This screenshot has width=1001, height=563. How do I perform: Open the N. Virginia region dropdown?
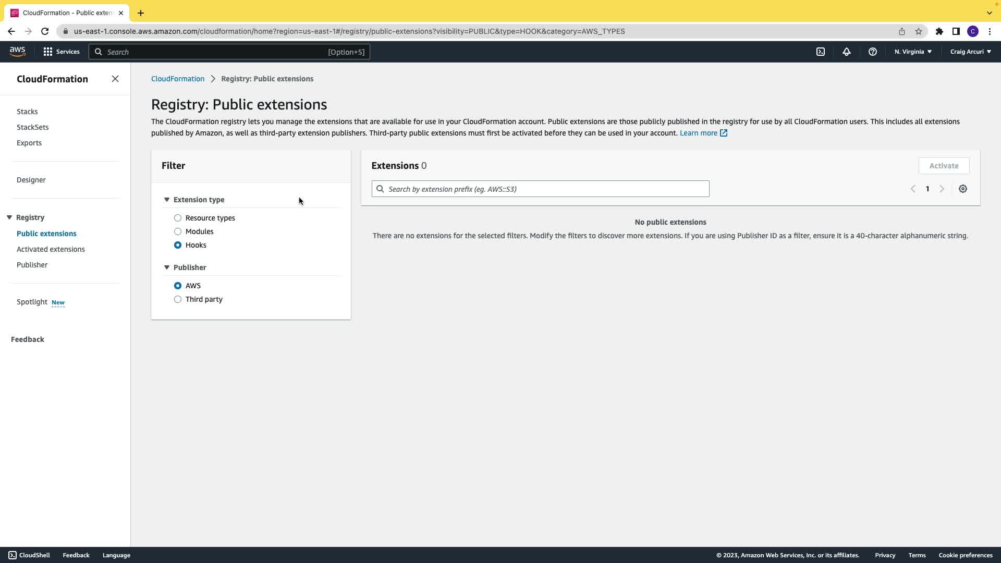(913, 52)
